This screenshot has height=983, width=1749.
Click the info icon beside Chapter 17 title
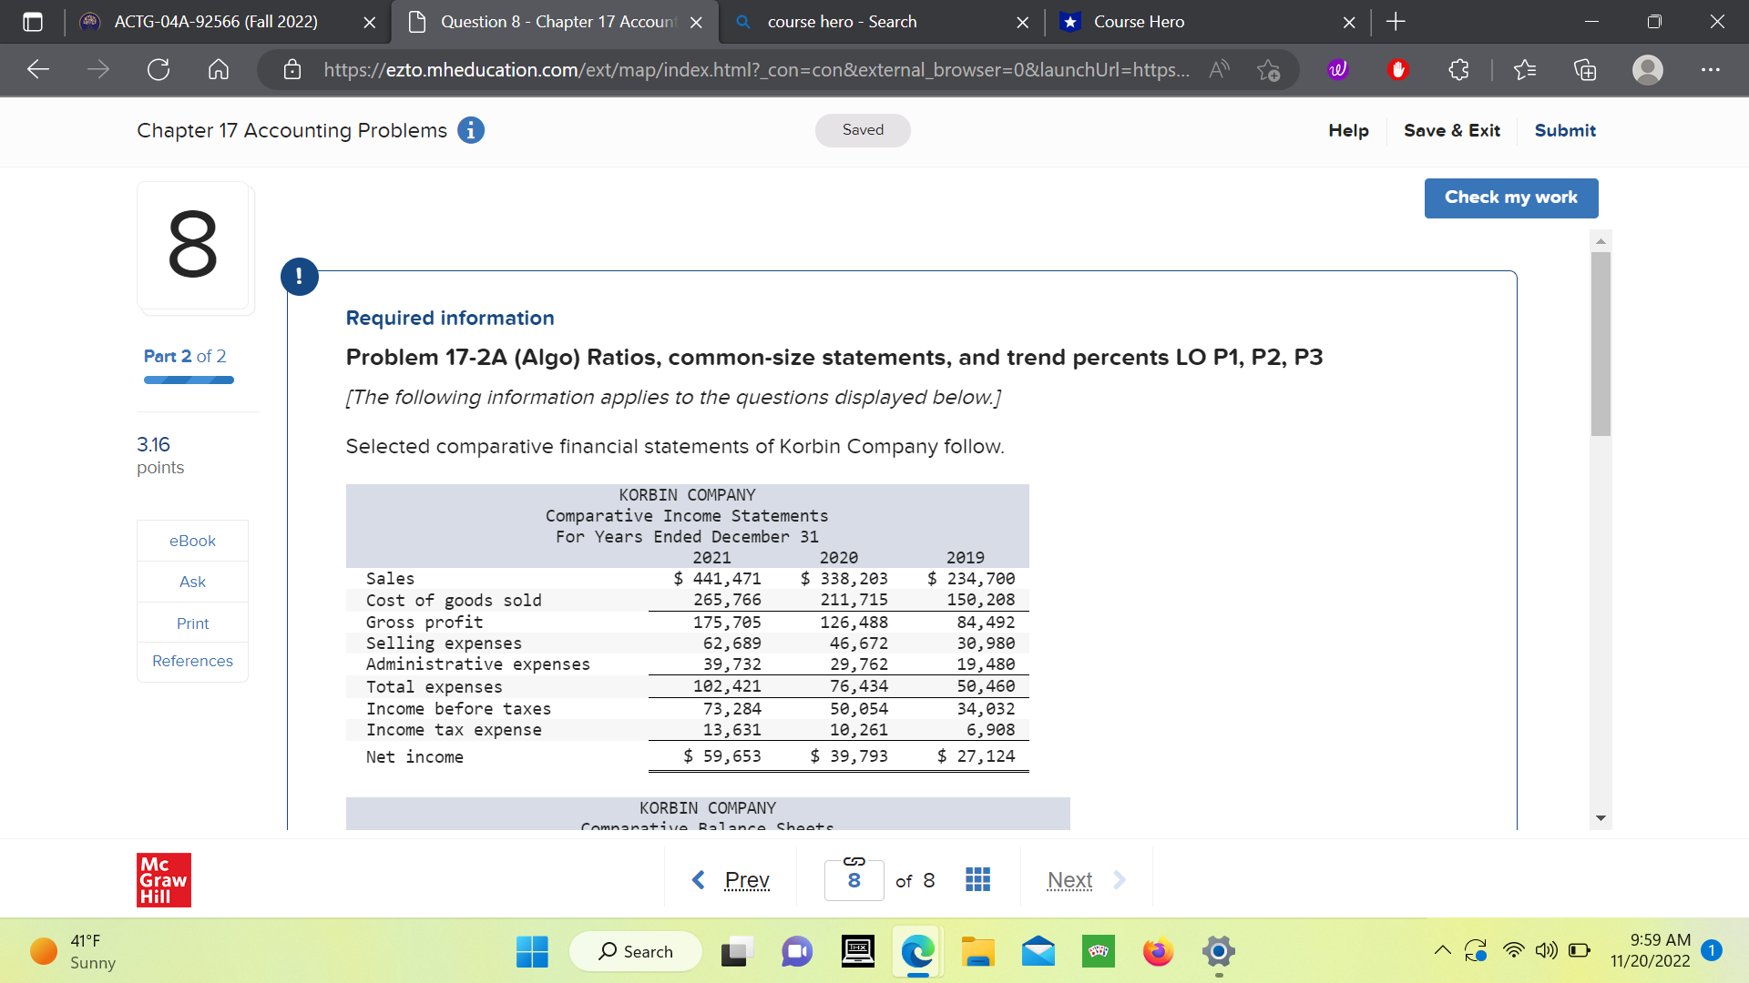[470, 130]
